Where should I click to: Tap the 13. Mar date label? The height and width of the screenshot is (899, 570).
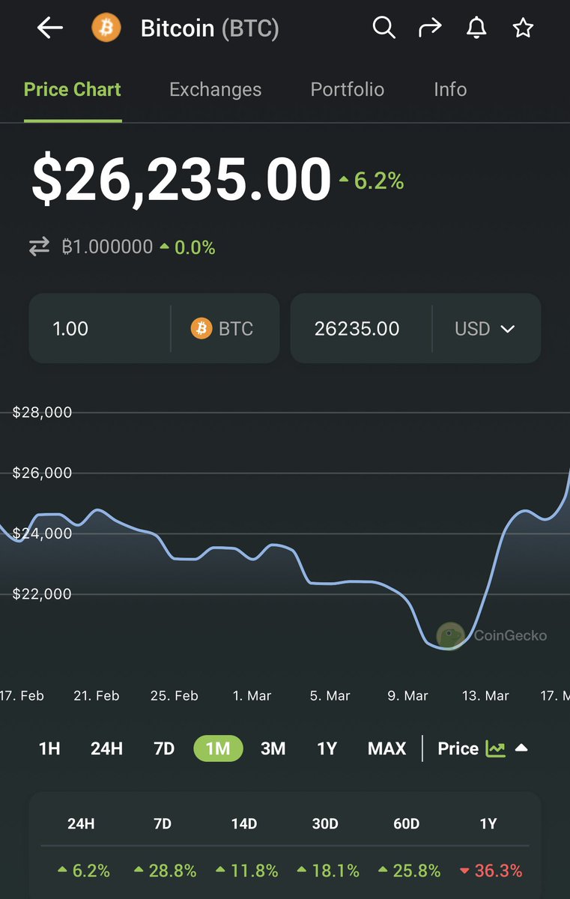[x=485, y=695]
